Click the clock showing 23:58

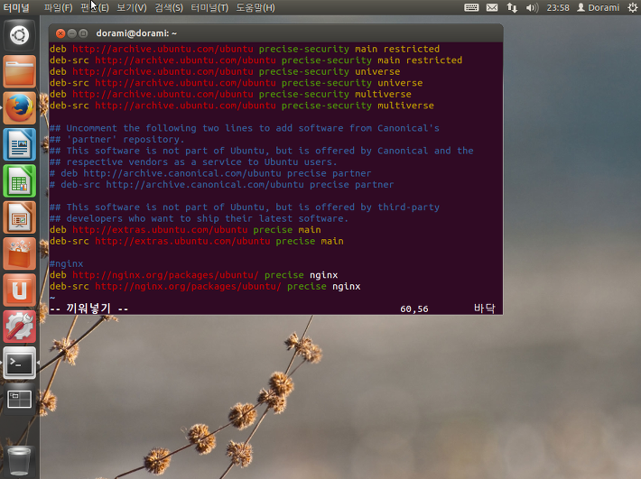click(x=558, y=7)
